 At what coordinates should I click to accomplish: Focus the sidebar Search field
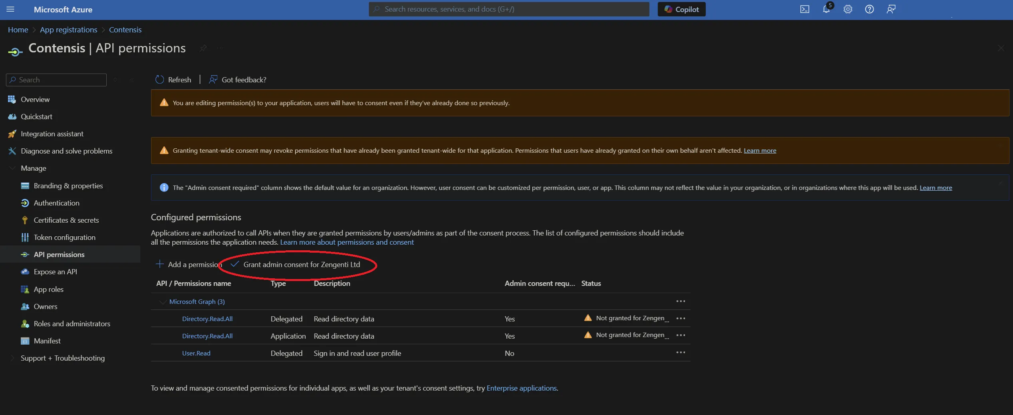(x=56, y=80)
